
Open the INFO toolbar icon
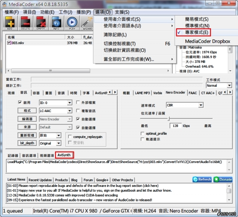click(56, 23)
